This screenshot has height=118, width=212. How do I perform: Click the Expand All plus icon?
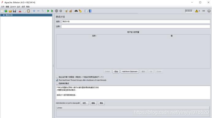click(34, 11)
